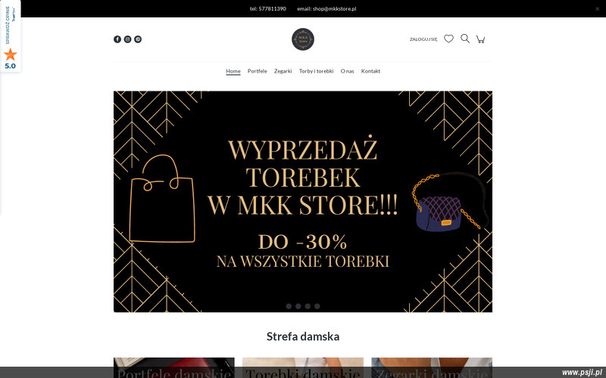Open the shopping cart icon
This screenshot has width=606, height=378.
point(480,39)
